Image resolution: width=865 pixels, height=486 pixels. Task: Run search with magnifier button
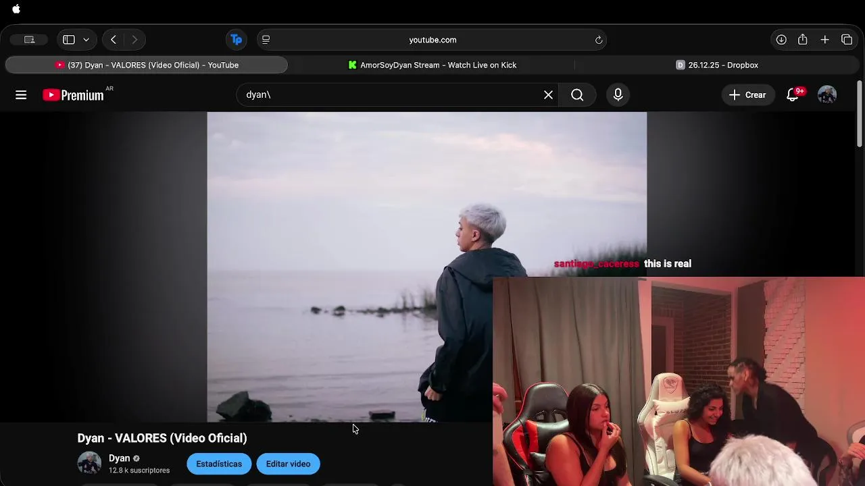(x=577, y=95)
